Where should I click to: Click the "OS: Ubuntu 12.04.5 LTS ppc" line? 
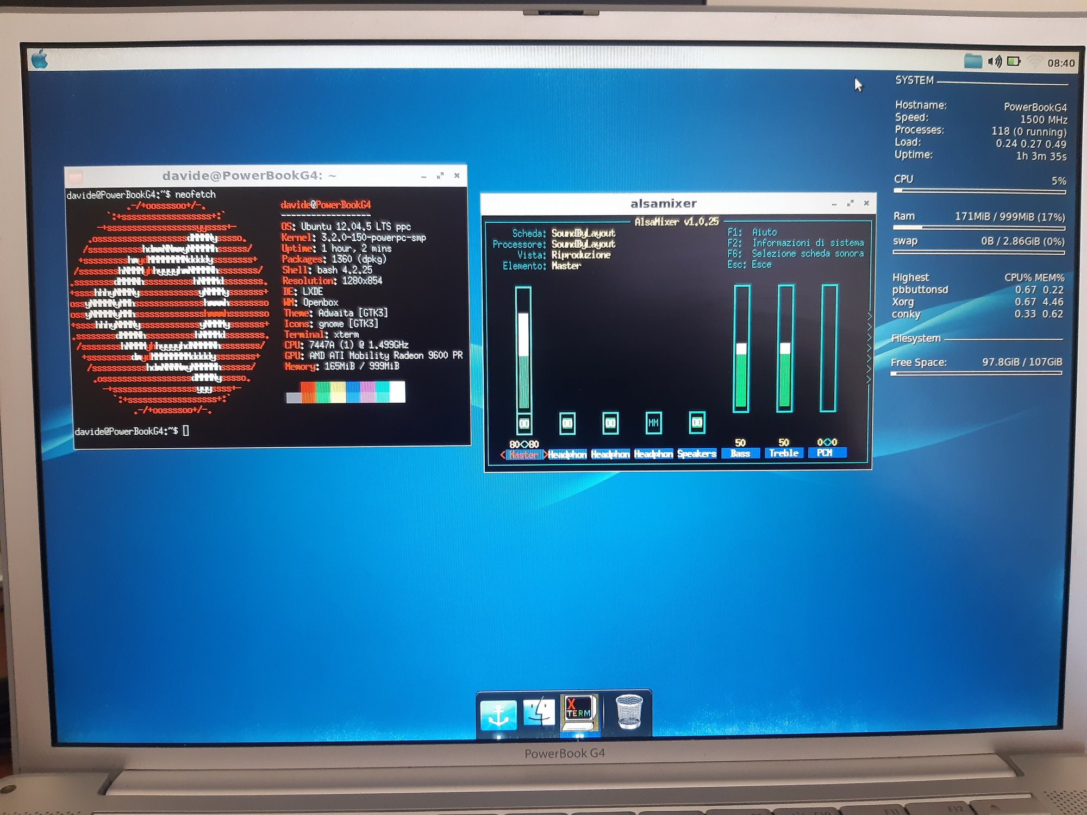point(346,227)
